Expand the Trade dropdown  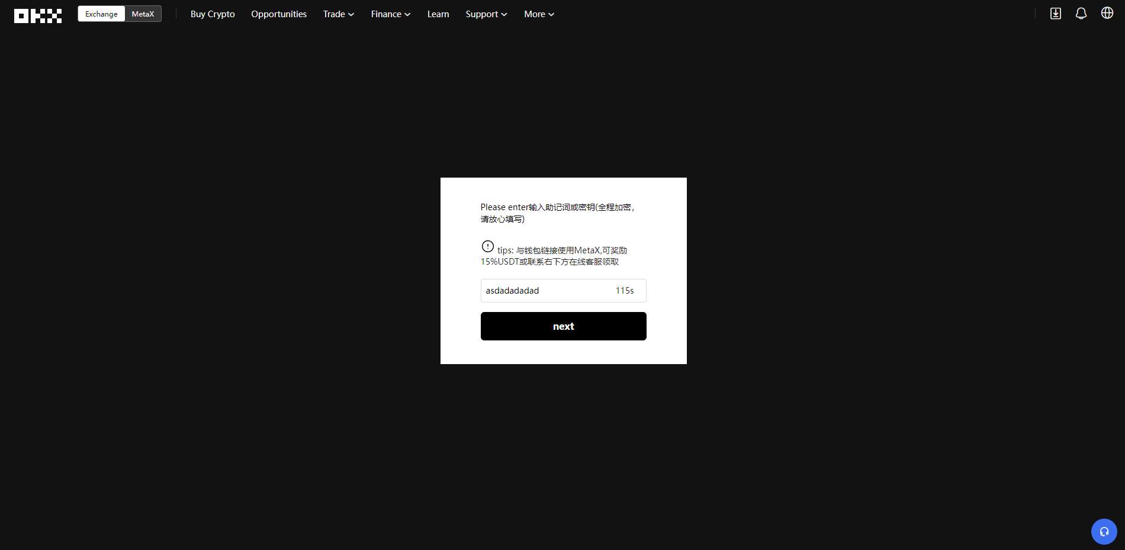coord(338,14)
